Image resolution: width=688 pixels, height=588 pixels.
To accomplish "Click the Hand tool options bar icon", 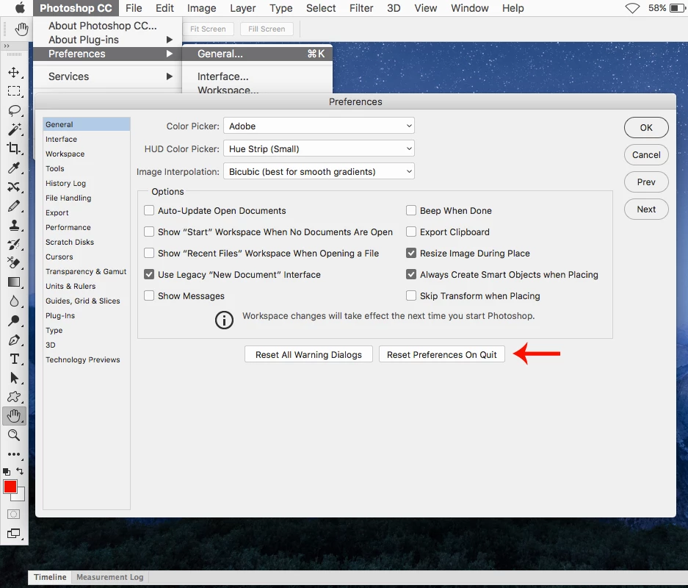I will point(21,29).
